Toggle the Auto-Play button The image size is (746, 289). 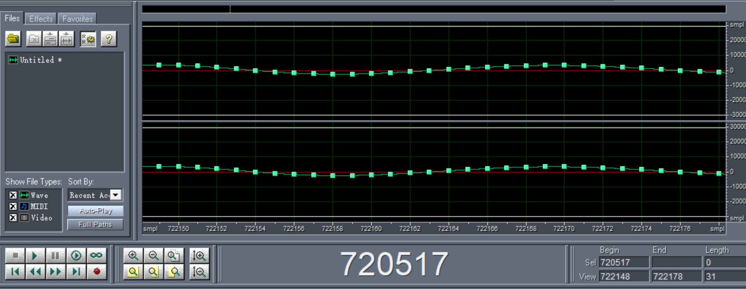pos(95,211)
